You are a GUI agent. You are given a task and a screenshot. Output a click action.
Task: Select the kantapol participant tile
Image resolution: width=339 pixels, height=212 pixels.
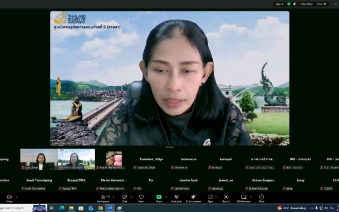pos(225,159)
